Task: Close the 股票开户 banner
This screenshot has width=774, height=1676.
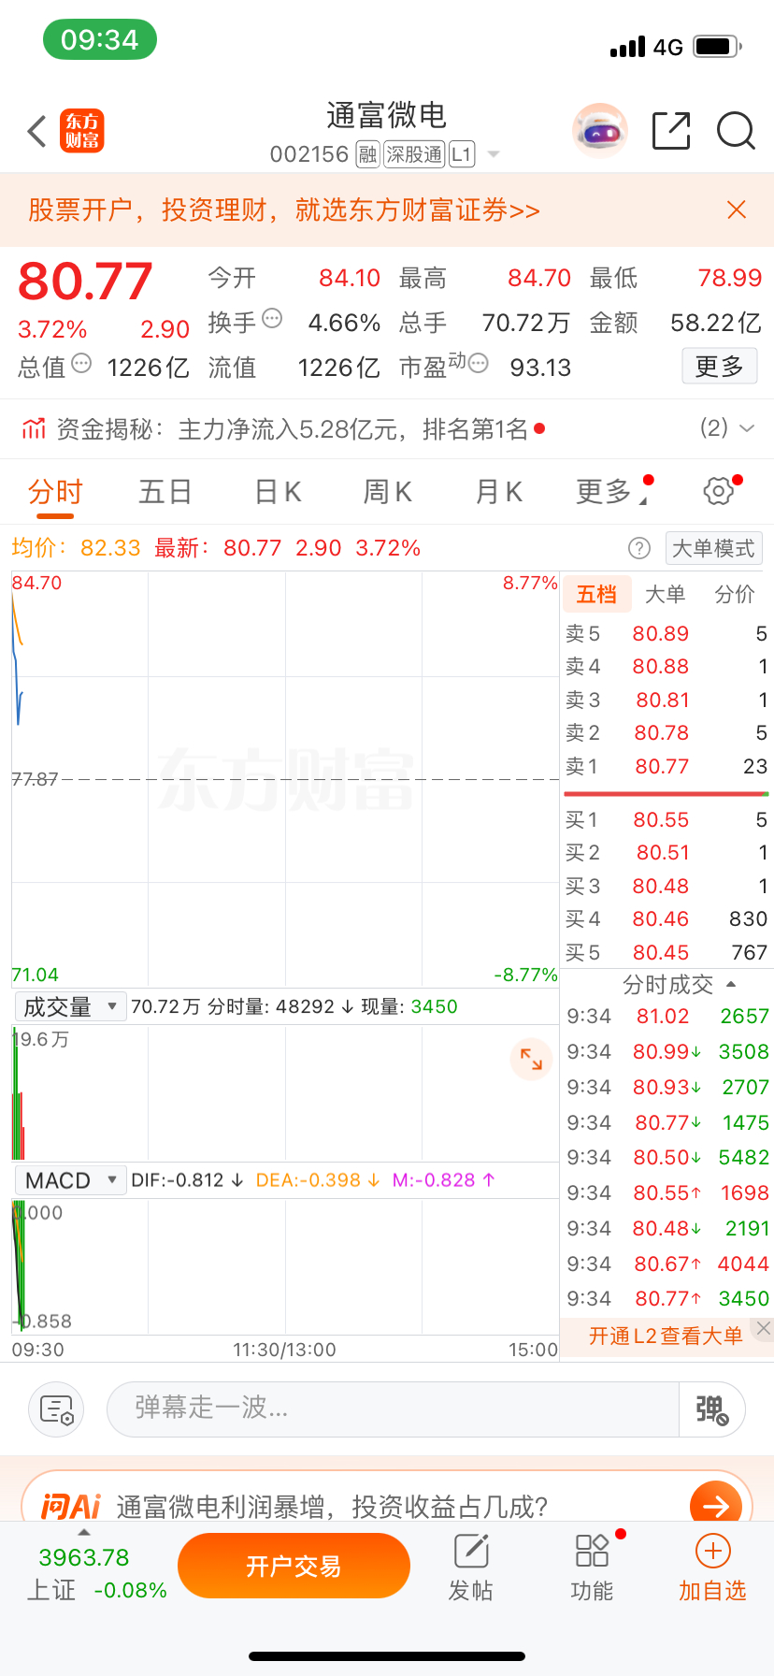Action: [x=737, y=209]
